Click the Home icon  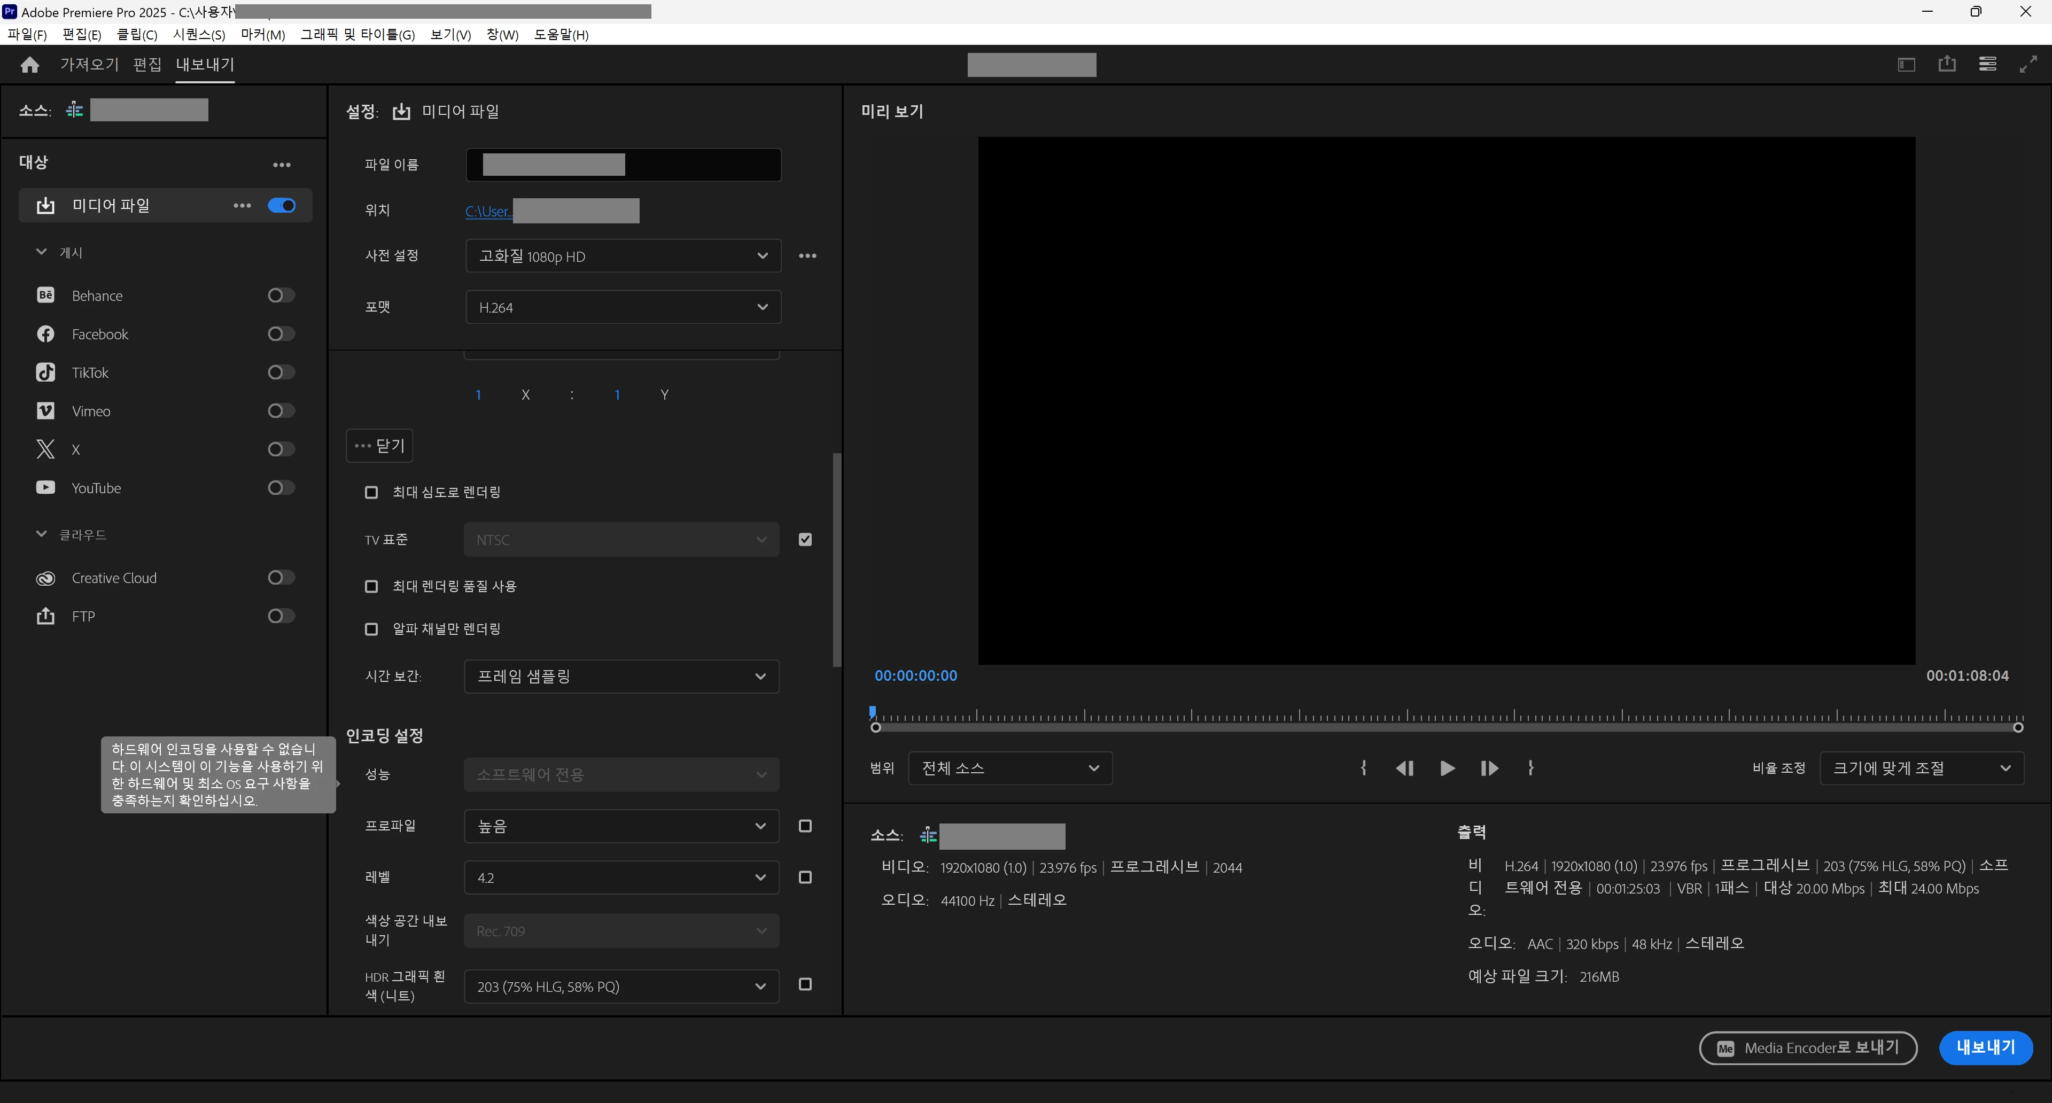(29, 65)
